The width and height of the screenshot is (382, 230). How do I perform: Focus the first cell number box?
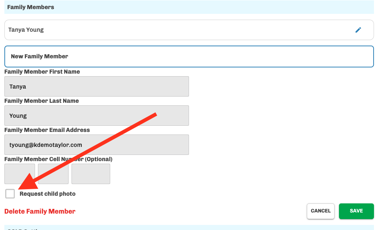[x=20, y=174]
